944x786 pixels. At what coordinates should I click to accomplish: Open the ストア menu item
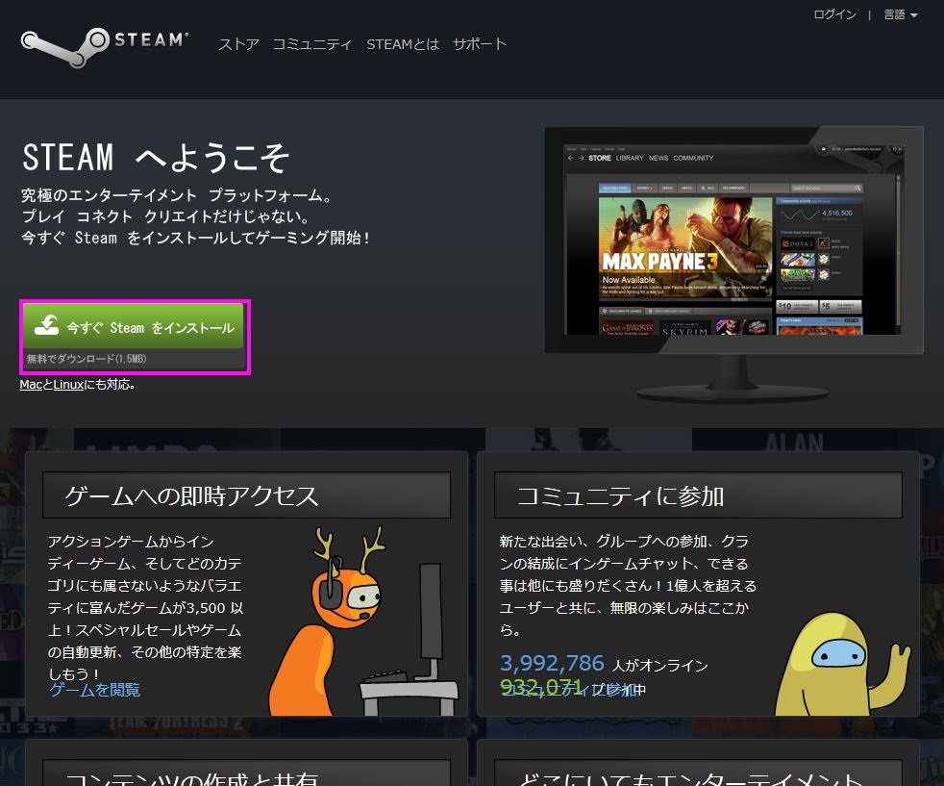(x=238, y=44)
